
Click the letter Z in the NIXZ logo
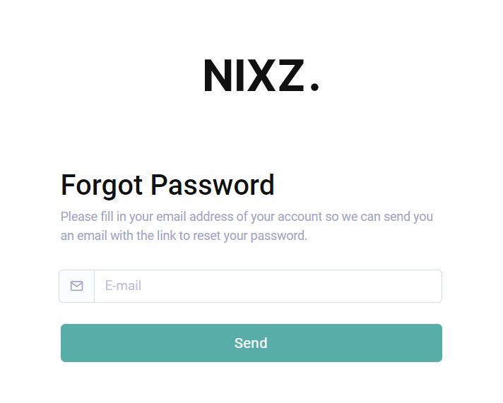point(291,76)
